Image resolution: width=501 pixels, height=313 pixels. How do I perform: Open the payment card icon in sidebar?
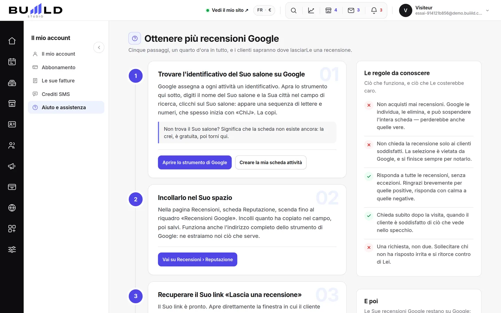click(12, 187)
